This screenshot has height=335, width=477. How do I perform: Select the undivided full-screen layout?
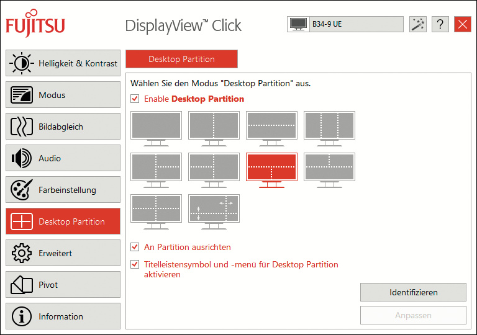(x=156, y=128)
